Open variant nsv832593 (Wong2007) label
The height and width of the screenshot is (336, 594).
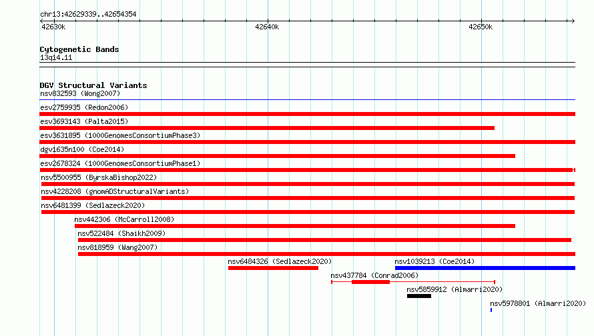(80, 93)
